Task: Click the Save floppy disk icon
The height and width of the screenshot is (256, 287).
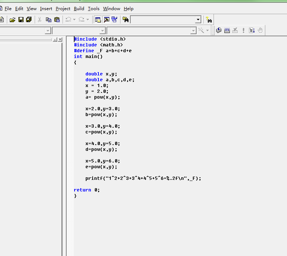Action: click(21, 20)
